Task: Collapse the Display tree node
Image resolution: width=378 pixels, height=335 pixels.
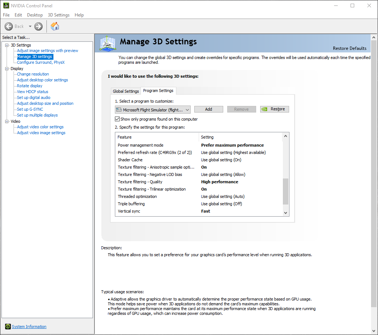Action: 7,69
